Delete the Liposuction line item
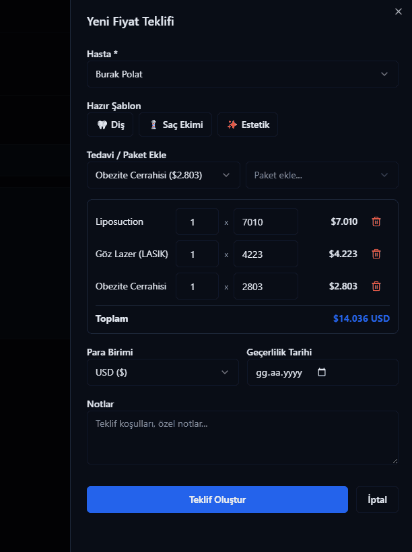Screen dimensions: 412x552 376,221
